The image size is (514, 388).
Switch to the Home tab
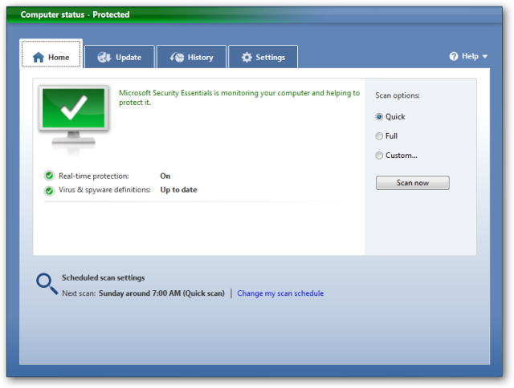click(51, 54)
